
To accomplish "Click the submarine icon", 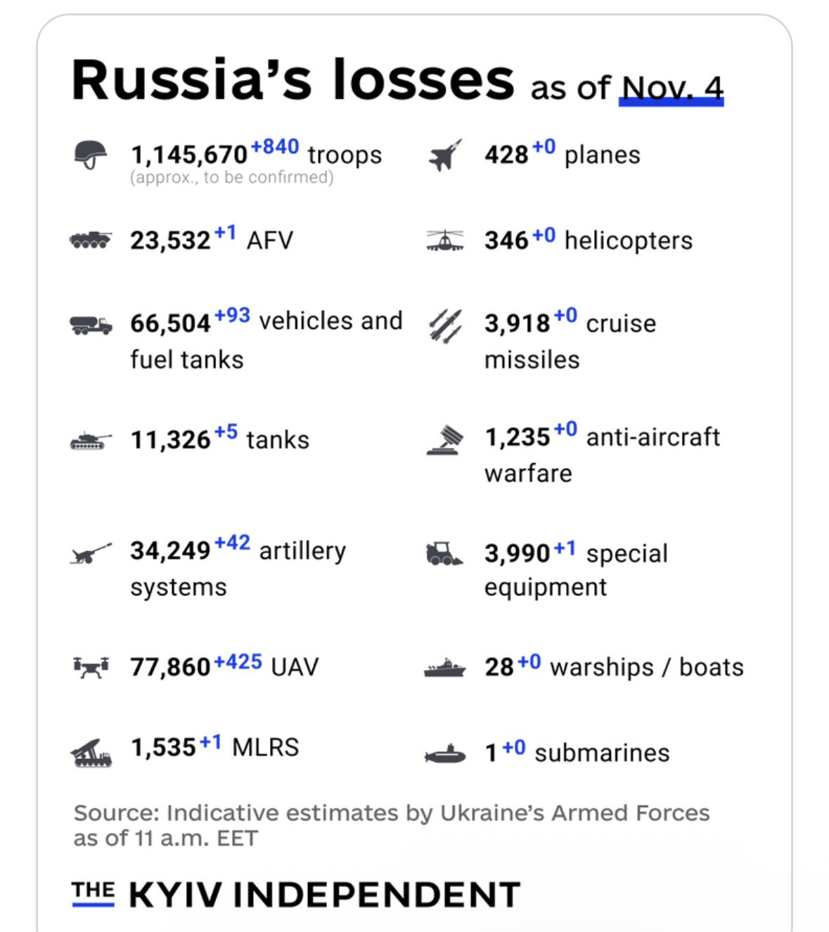I will point(444,754).
